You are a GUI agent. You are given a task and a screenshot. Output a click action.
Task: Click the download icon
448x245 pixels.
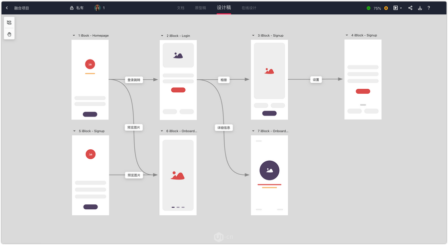(420, 8)
